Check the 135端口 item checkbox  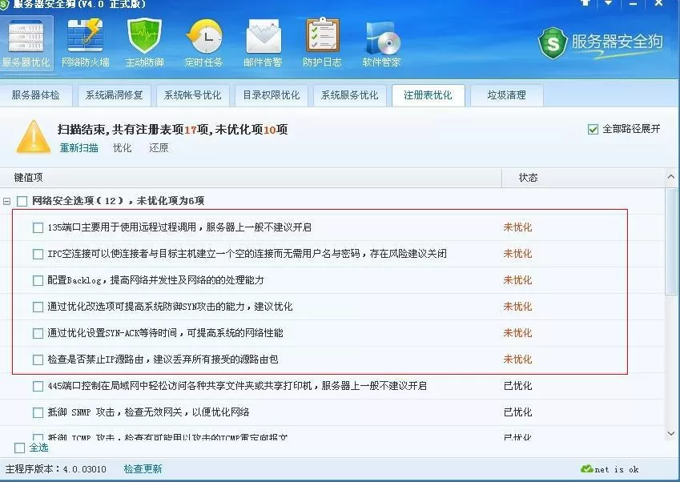click(x=38, y=227)
